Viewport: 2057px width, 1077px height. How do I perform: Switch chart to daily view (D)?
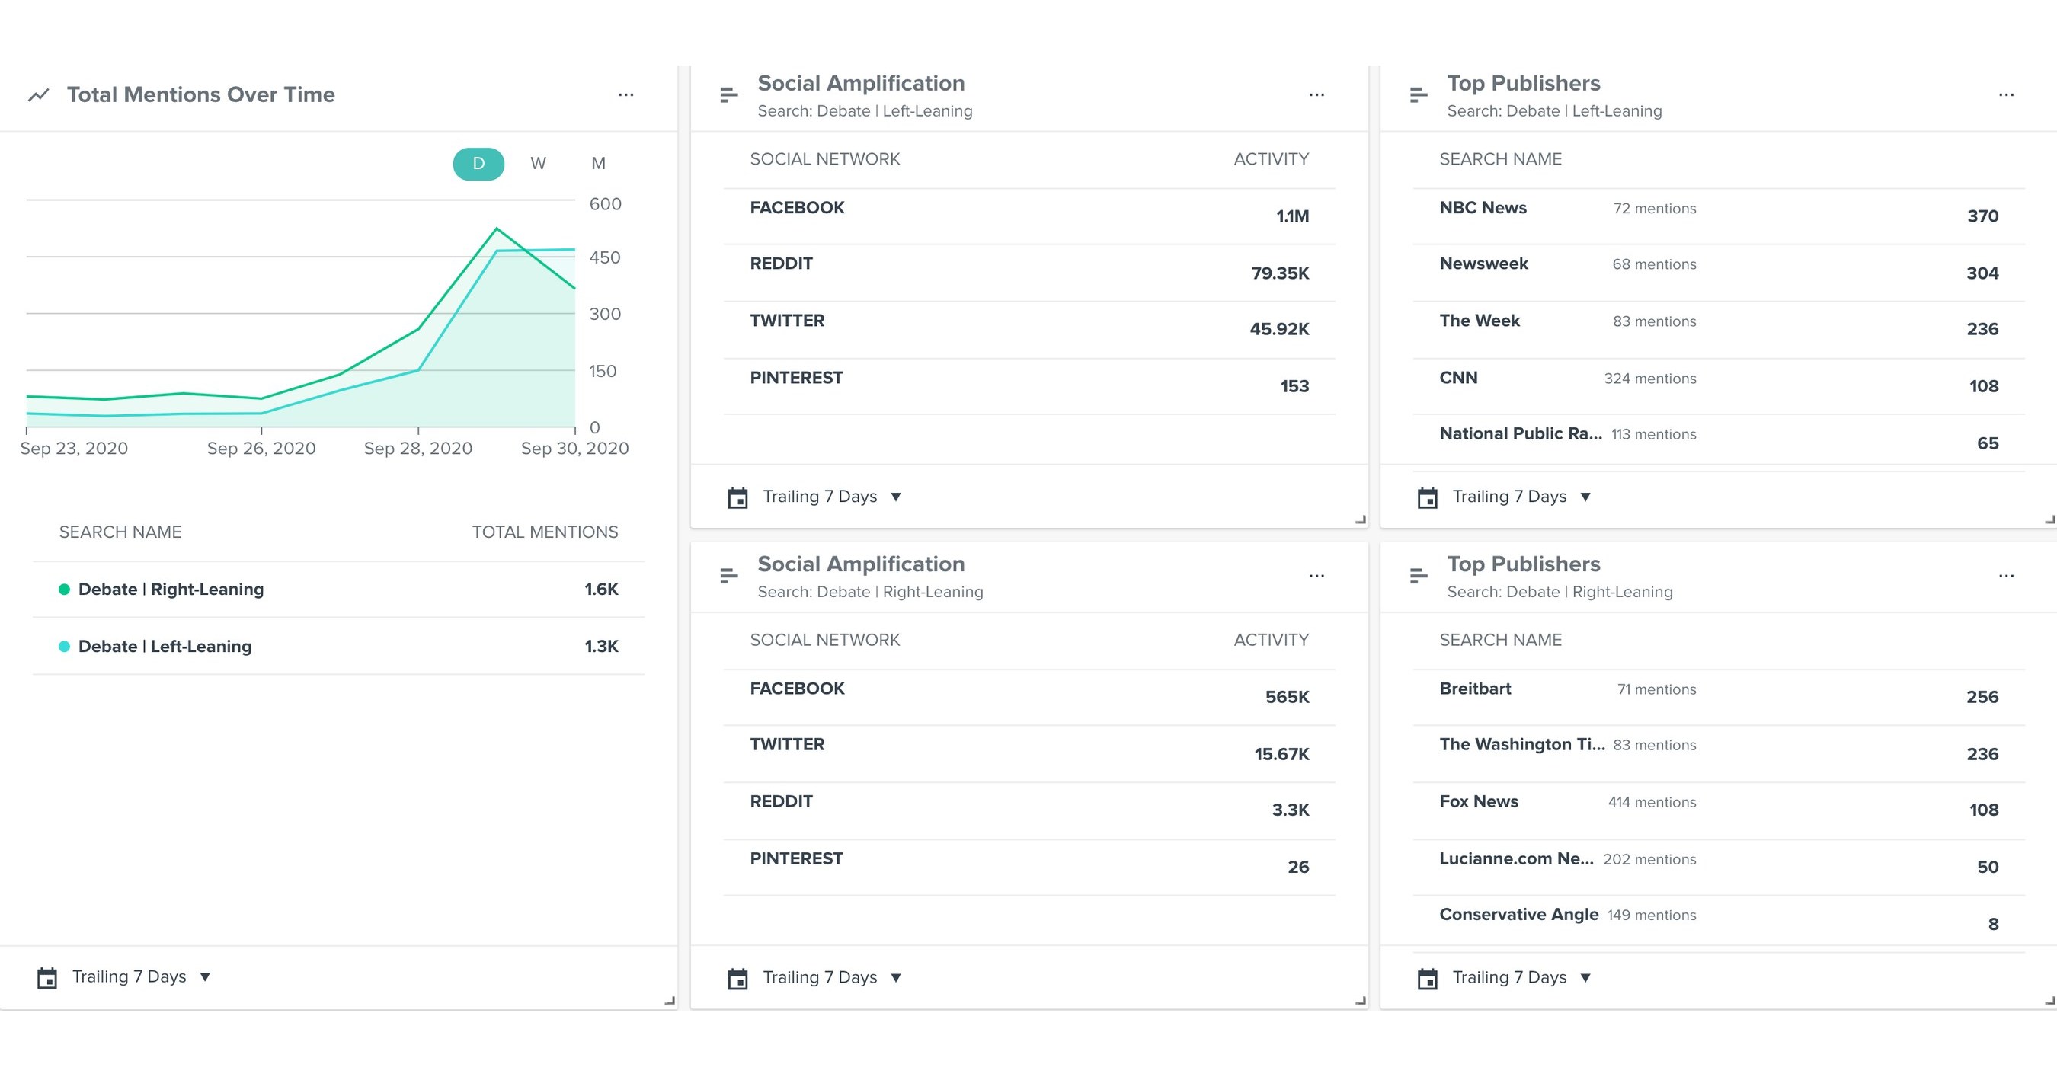pyautogui.click(x=478, y=164)
